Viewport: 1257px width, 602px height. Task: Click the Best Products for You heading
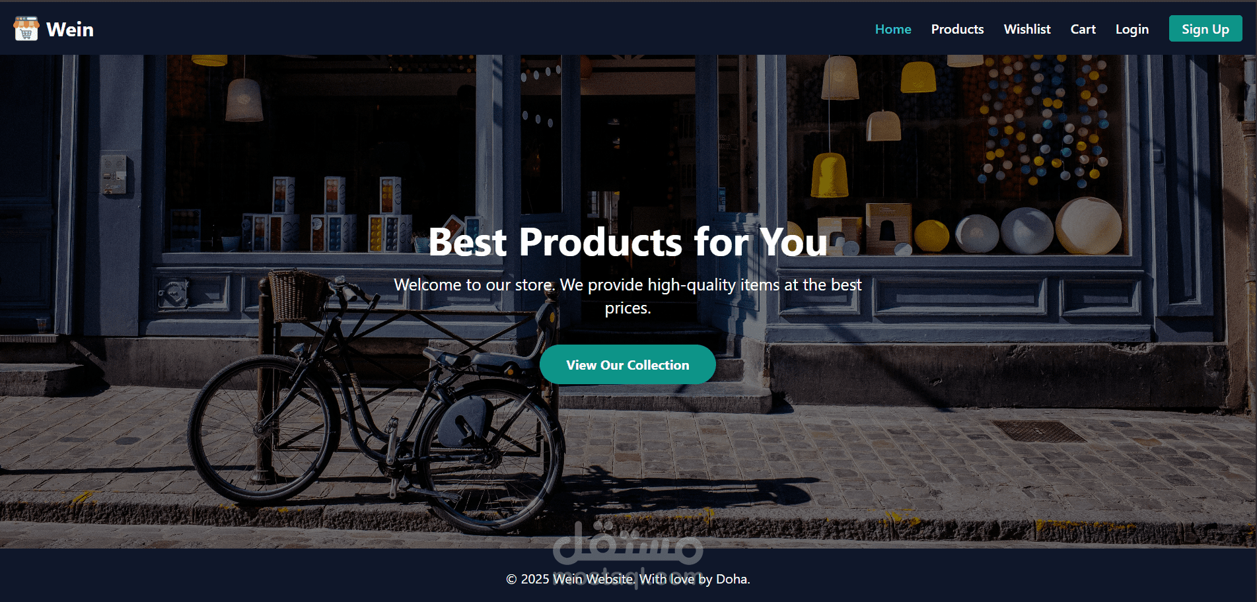(628, 242)
